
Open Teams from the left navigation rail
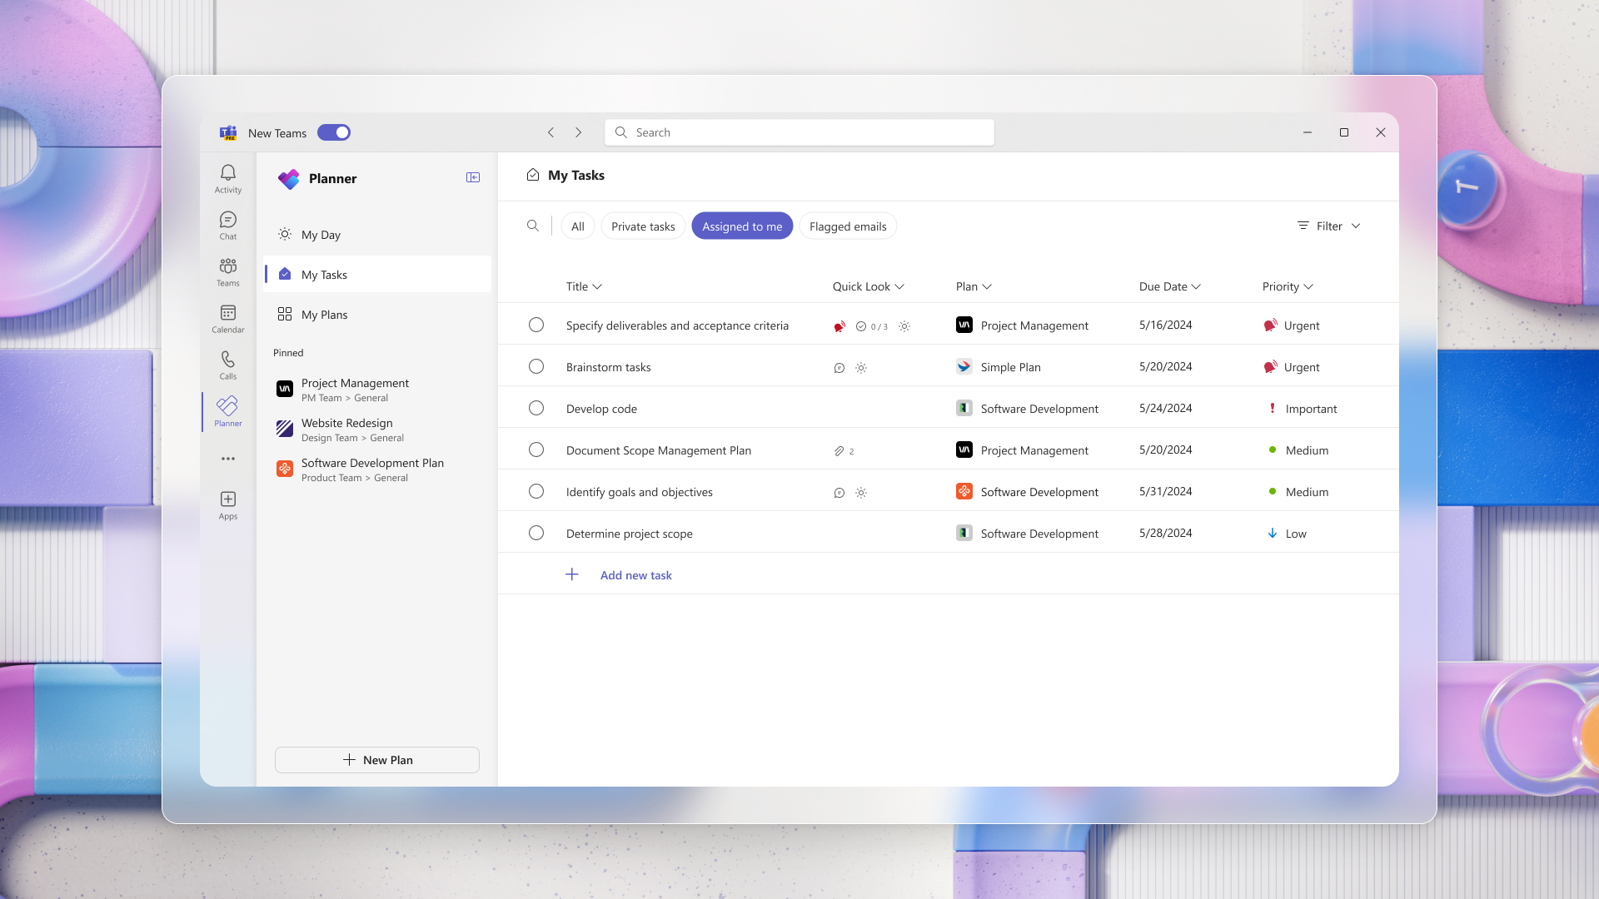tap(227, 271)
